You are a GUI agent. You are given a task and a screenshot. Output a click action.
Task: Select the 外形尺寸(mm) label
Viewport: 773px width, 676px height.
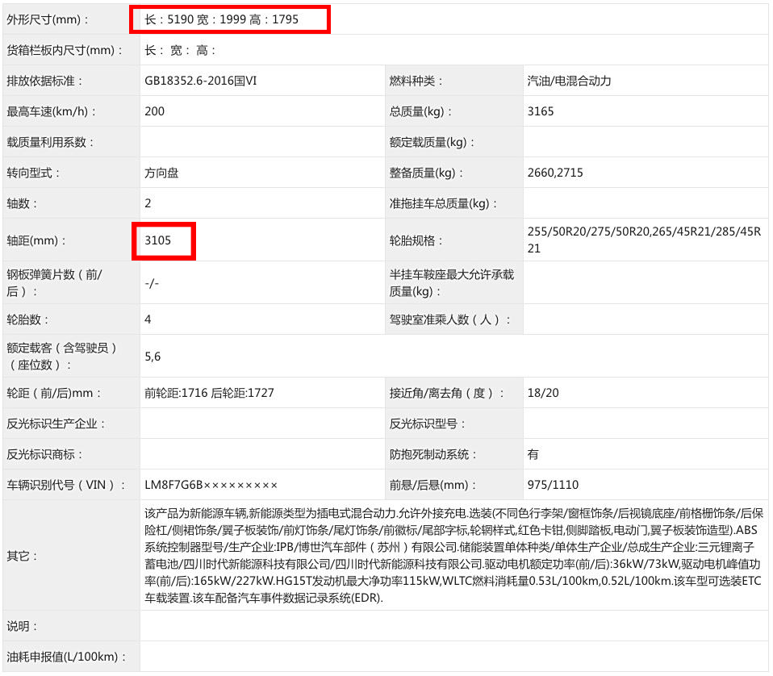48,19
